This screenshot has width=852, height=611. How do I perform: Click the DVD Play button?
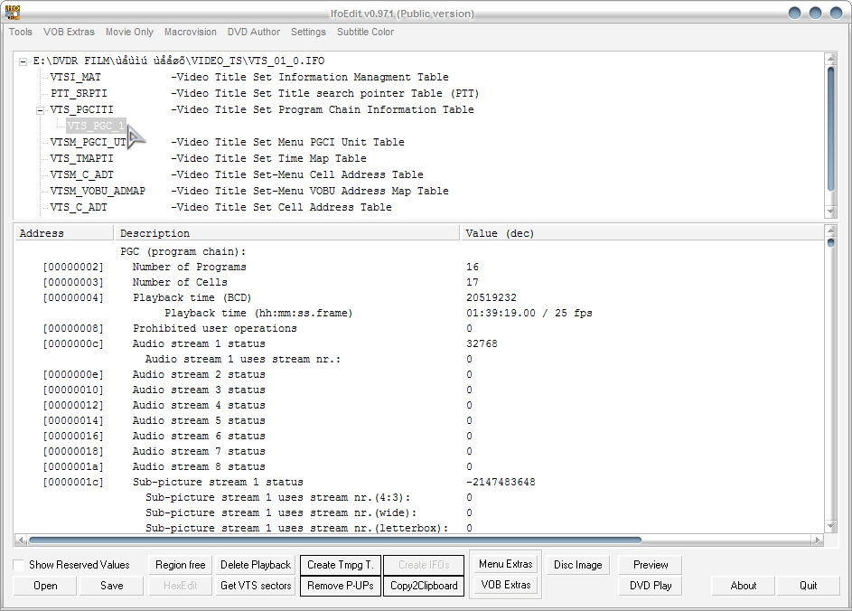(x=651, y=586)
